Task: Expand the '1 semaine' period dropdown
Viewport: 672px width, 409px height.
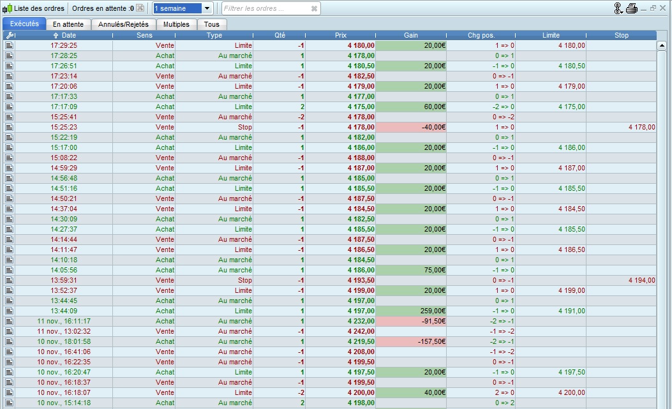Action: 207,8
